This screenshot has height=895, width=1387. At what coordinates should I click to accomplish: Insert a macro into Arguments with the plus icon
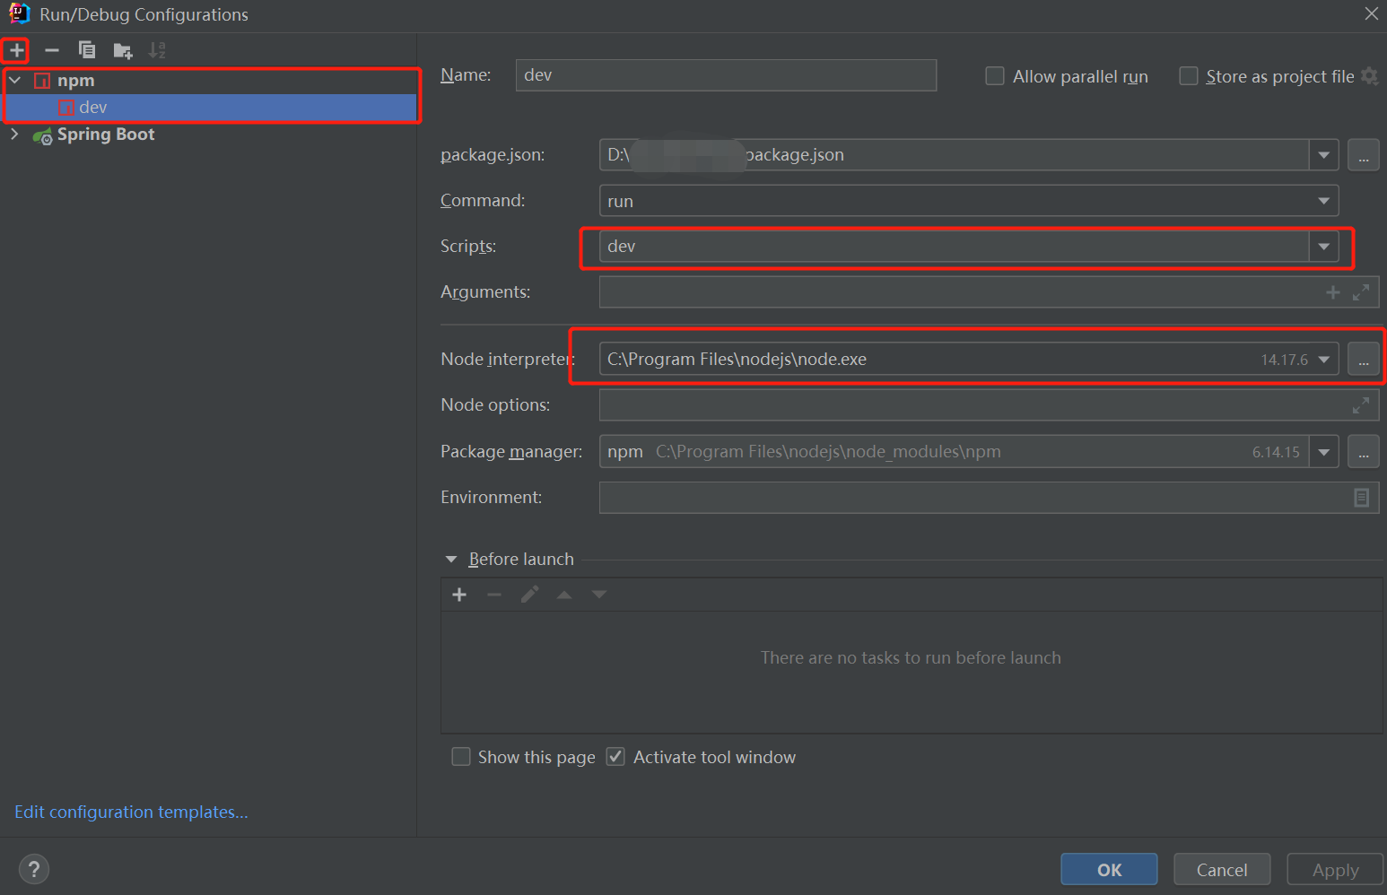pos(1333,292)
